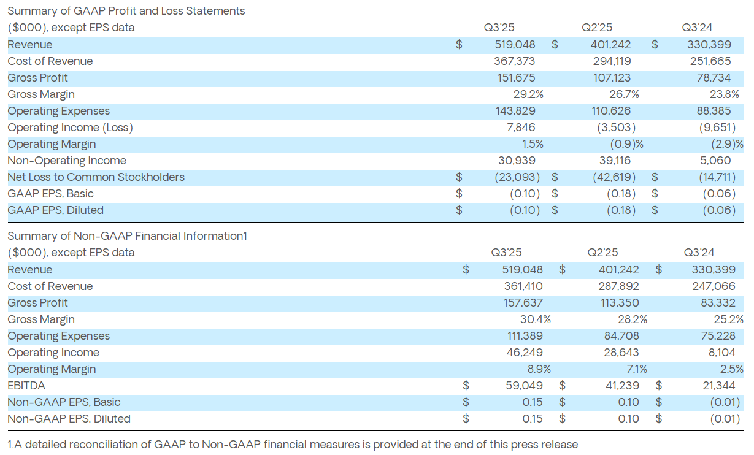Click Q3'25 GAAP Gross Margin 29.2%
The width and height of the screenshot is (754, 455).
(528, 94)
